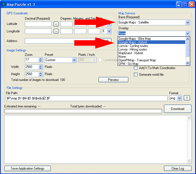Minimize the Map Puzzle window
The width and height of the screenshot is (196, 174).
coord(179,4)
